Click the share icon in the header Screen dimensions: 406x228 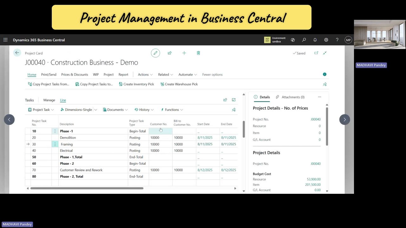click(x=170, y=53)
